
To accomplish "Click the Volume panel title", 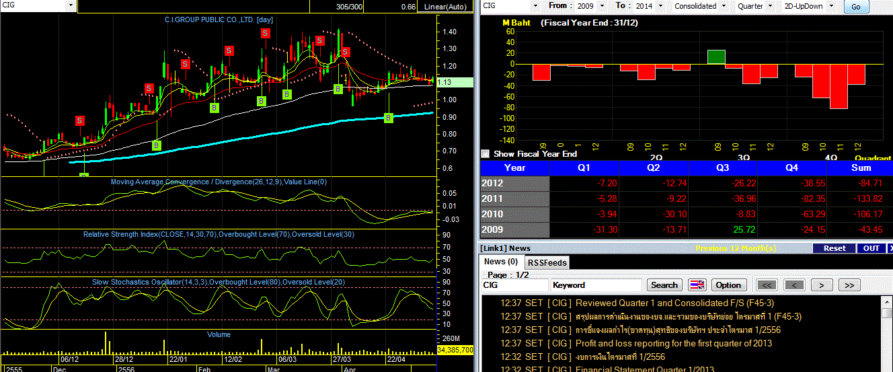I will click(x=219, y=334).
